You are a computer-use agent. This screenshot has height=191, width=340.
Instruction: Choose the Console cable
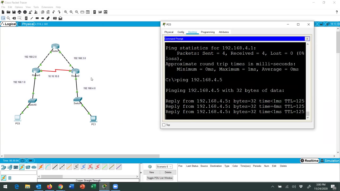[48, 167]
